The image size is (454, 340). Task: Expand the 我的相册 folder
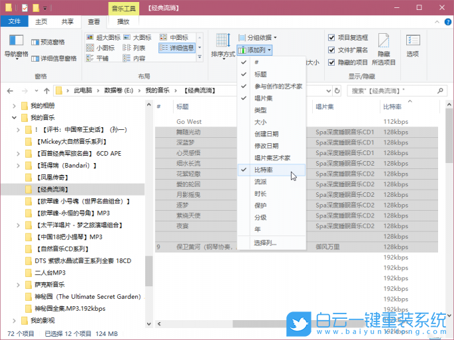tap(14, 106)
